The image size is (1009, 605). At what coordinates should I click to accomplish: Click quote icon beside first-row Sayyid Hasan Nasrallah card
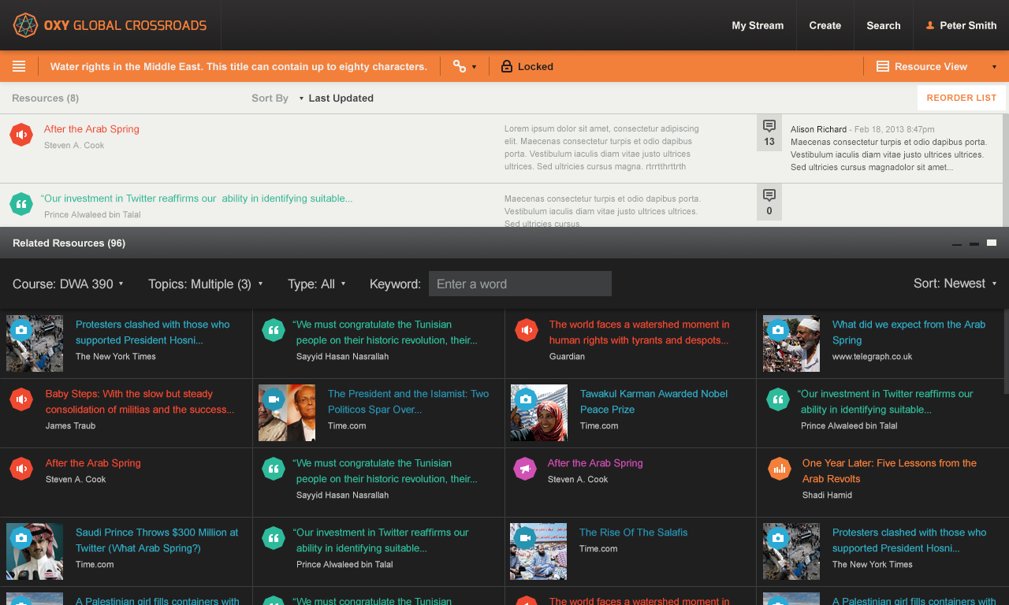274,330
